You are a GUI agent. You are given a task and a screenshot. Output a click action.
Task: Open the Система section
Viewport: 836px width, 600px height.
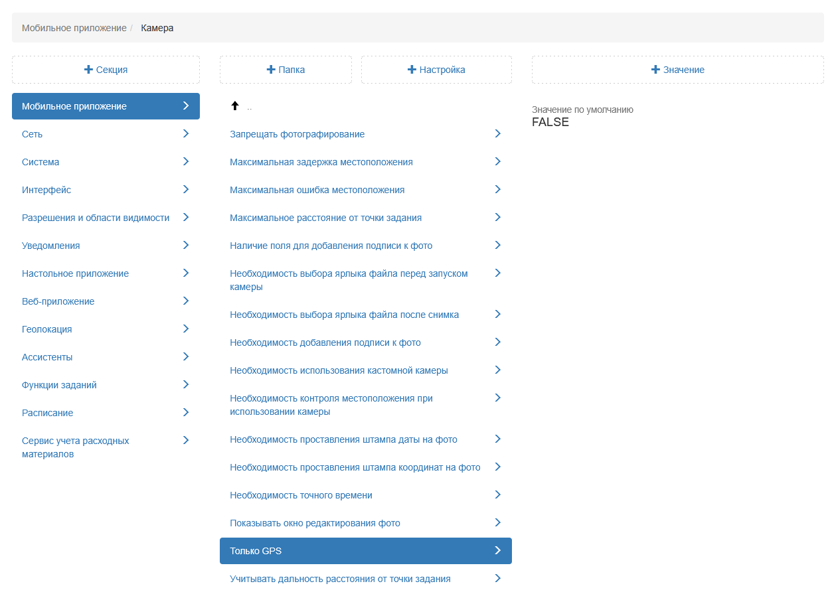pyautogui.click(x=41, y=162)
